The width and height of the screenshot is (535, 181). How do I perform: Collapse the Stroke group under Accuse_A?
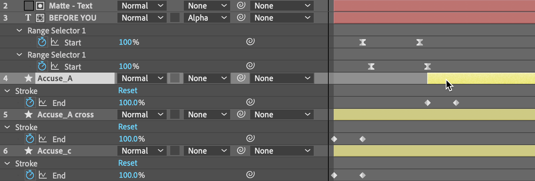click(7, 91)
